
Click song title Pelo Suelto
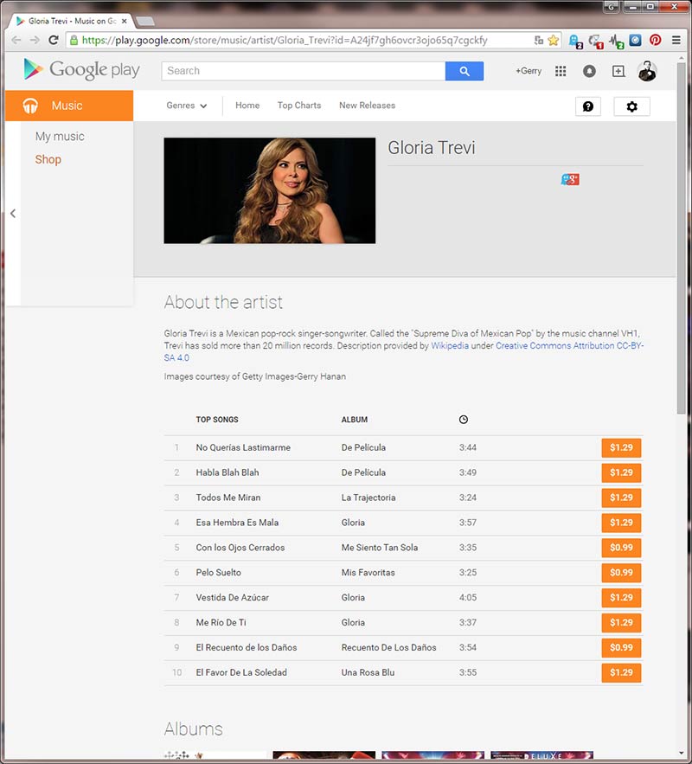[219, 573]
